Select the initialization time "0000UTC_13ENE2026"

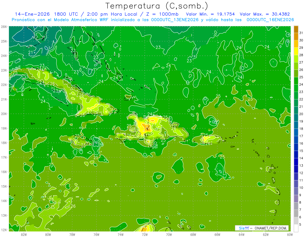pos(175,20)
